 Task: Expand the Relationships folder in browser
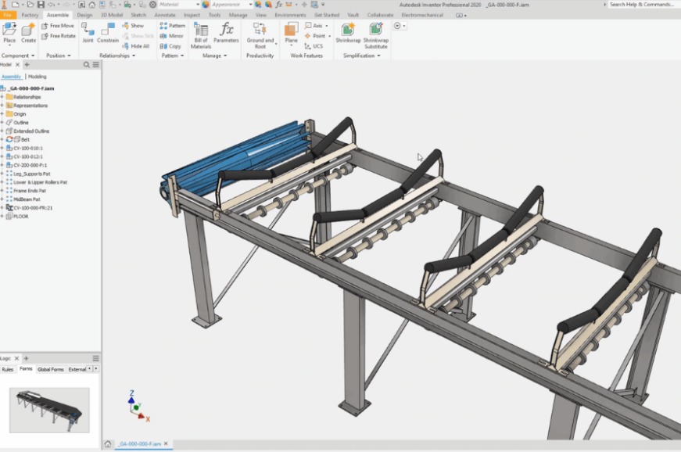[2, 97]
